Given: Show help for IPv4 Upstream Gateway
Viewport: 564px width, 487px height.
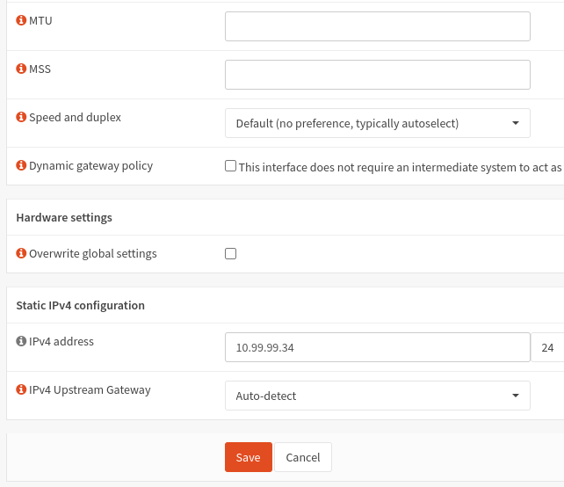Looking at the screenshot, I should pos(21,389).
